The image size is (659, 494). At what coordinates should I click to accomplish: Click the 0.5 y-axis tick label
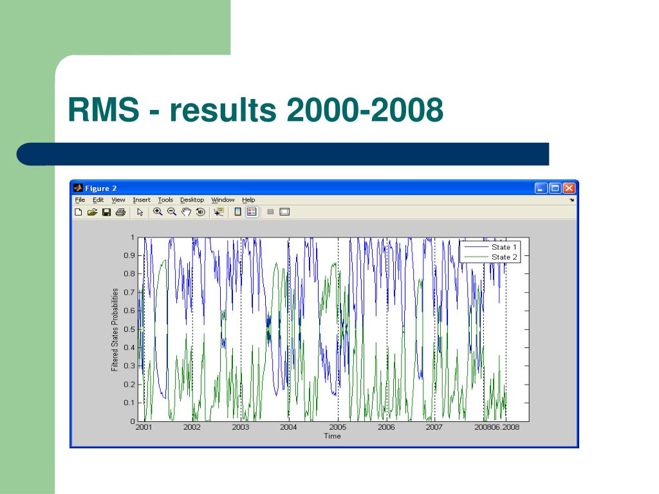pos(129,329)
